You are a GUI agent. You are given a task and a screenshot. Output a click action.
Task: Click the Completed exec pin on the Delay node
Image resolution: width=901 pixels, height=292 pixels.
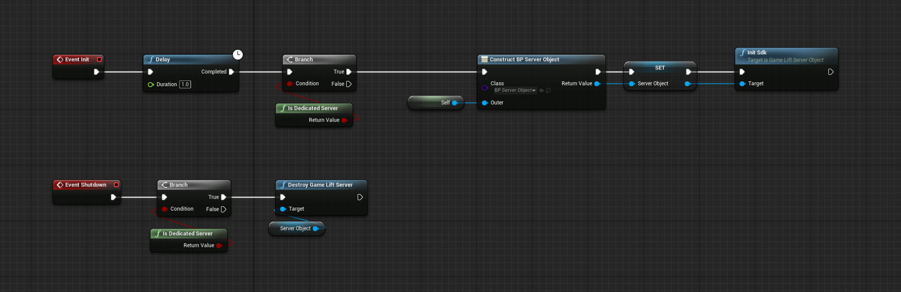point(231,72)
